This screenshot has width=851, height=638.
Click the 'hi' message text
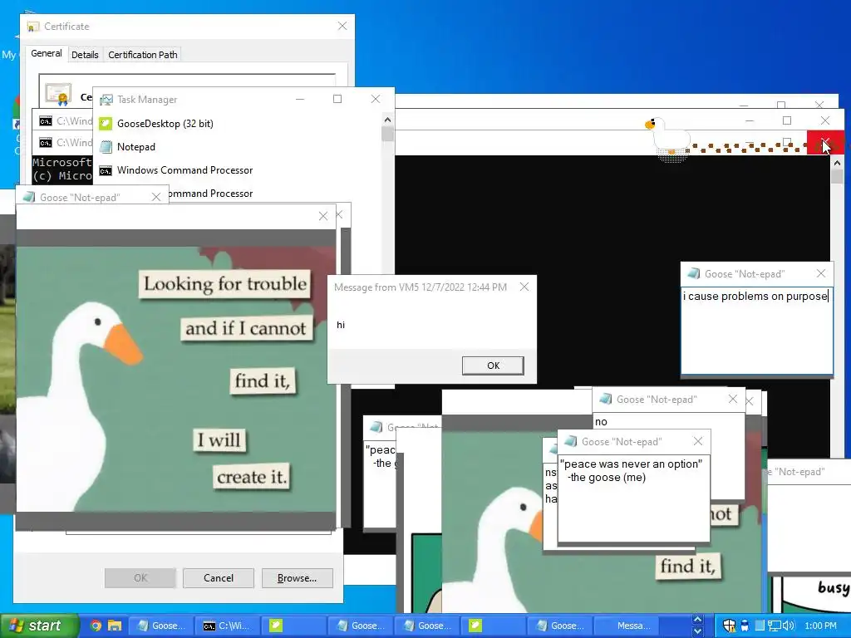point(341,325)
